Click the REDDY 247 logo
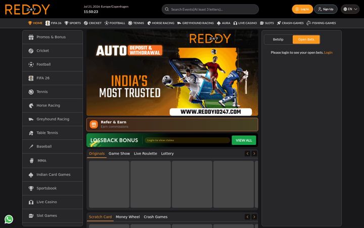Viewport: 364px width, 228px height. coord(27,9)
